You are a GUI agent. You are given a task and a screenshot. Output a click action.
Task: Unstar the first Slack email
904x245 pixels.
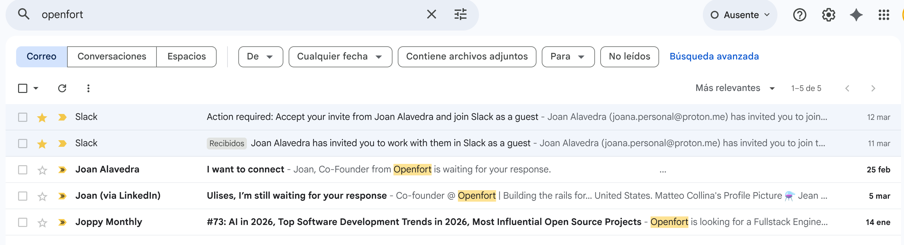(42, 118)
